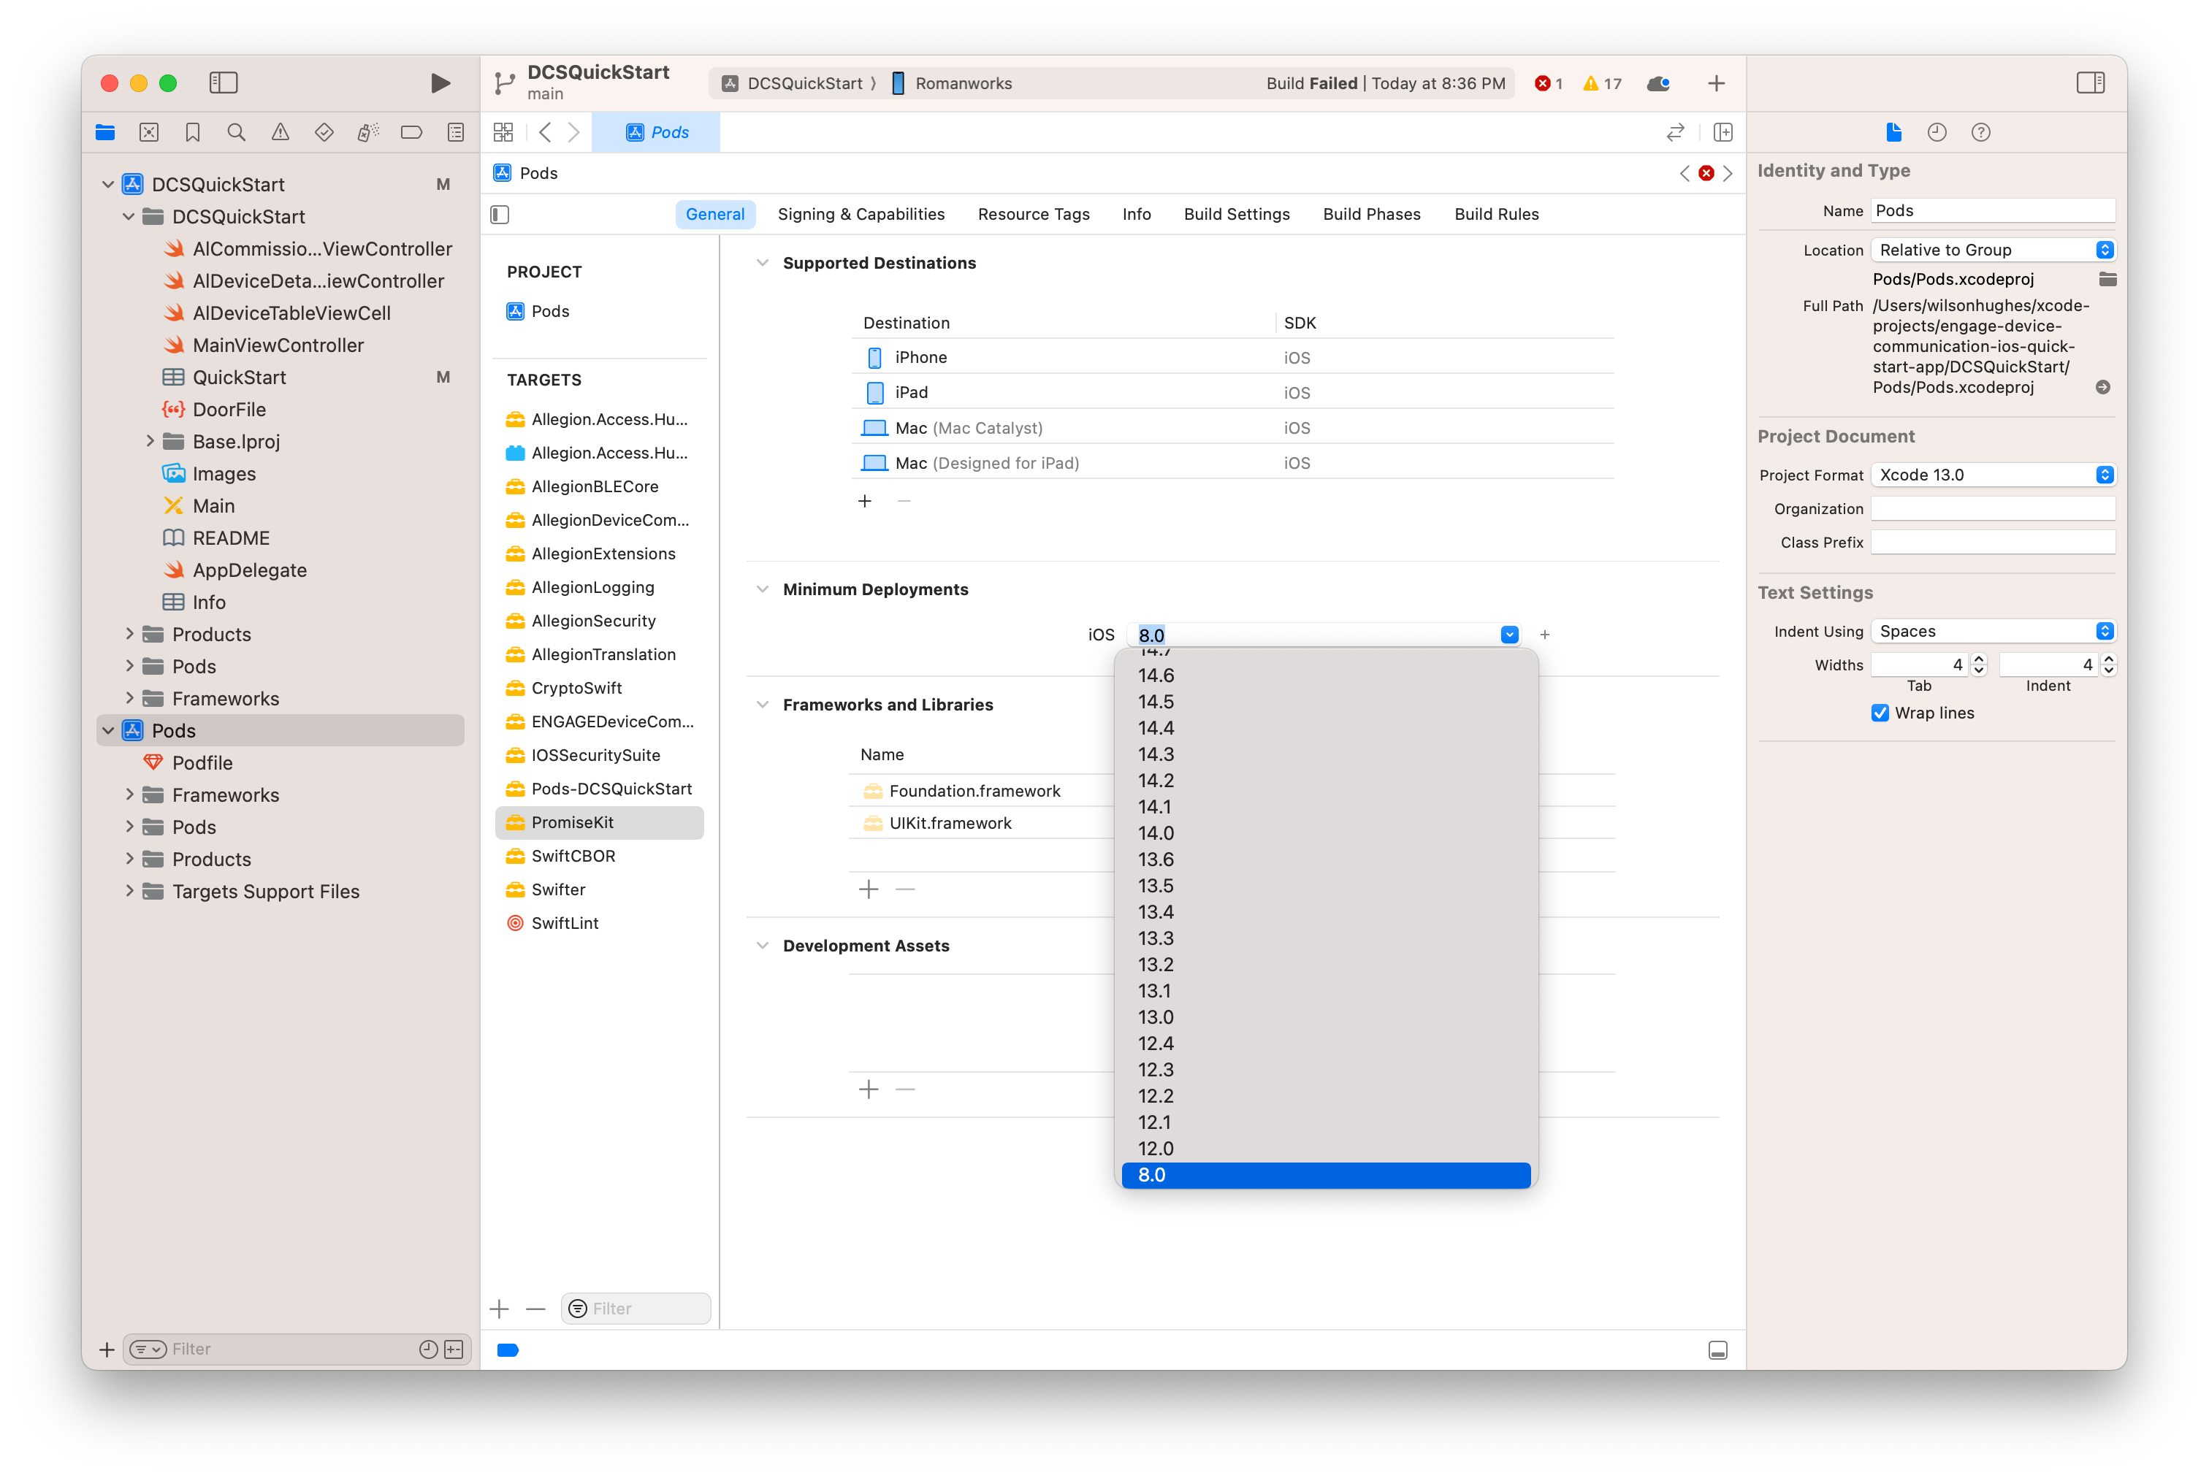This screenshot has height=1478, width=2209.
Task: Click the red error count indicator
Action: click(x=1549, y=83)
